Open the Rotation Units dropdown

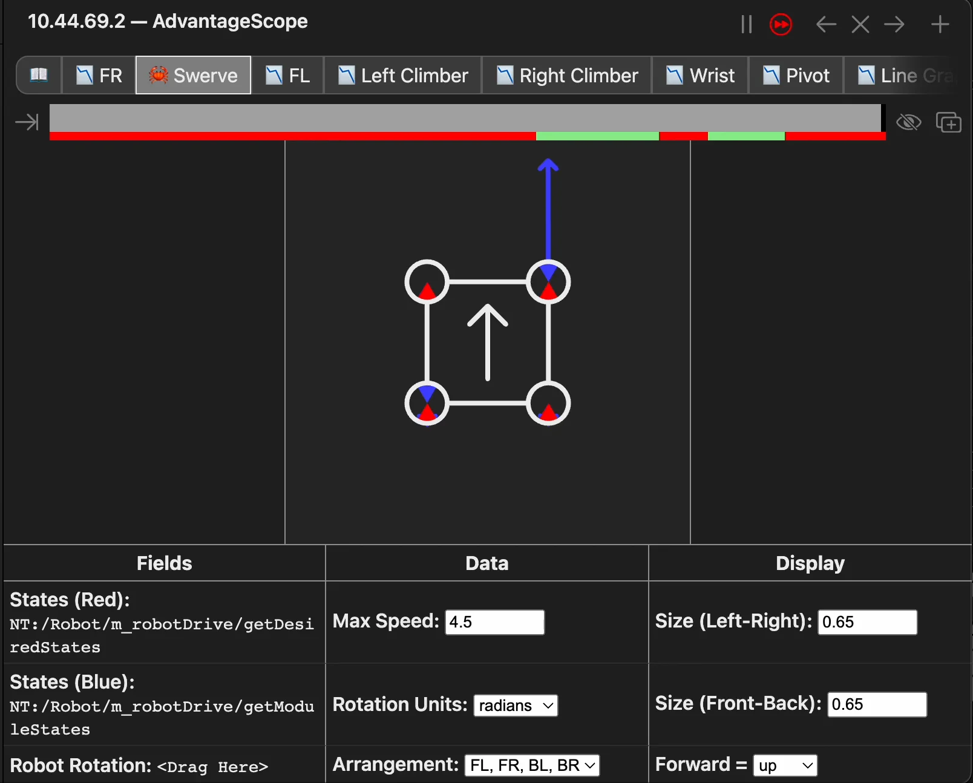click(515, 705)
